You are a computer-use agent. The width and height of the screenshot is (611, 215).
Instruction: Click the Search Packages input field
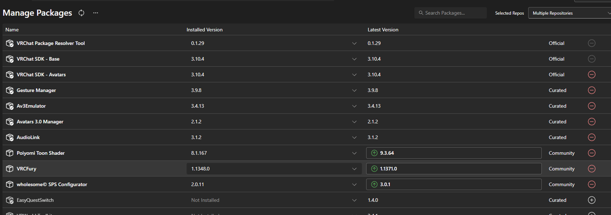coord(451,13)
